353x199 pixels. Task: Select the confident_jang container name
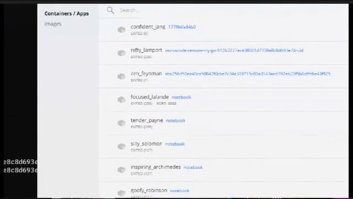tap(148, 27)
